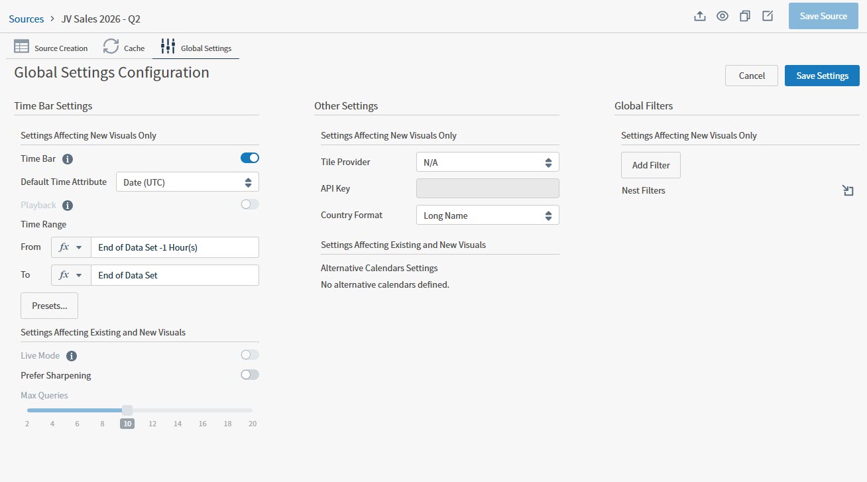Switch to the Cache tab
Image resolution: width=867 pixels, height=482 pixels.
click(x=124, y=48)
